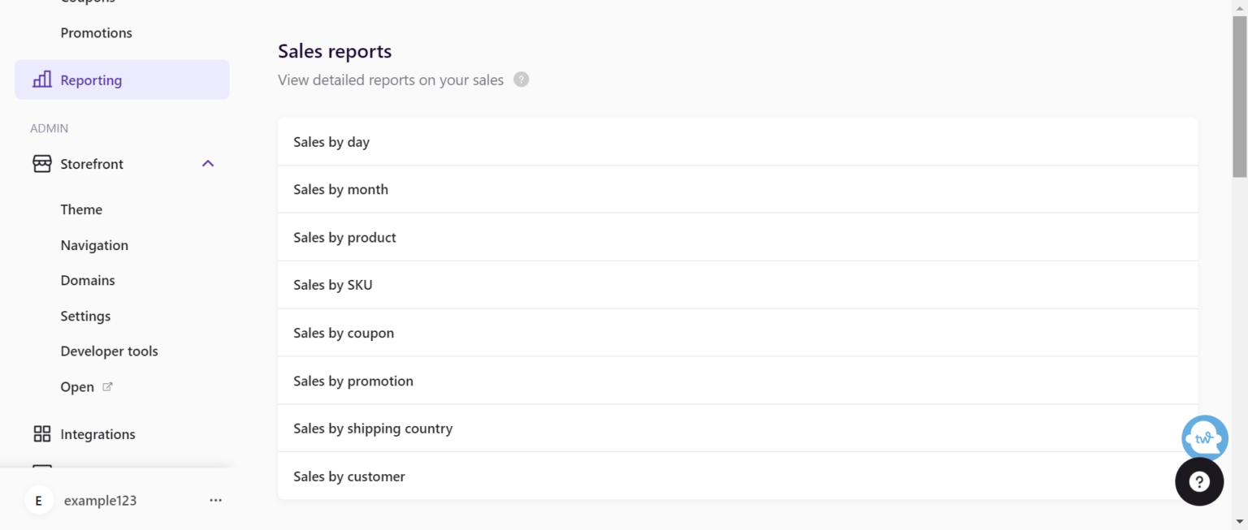Open the Promotions page
The width and height of the screenshot is (1248, 530).
click(96, 33)
